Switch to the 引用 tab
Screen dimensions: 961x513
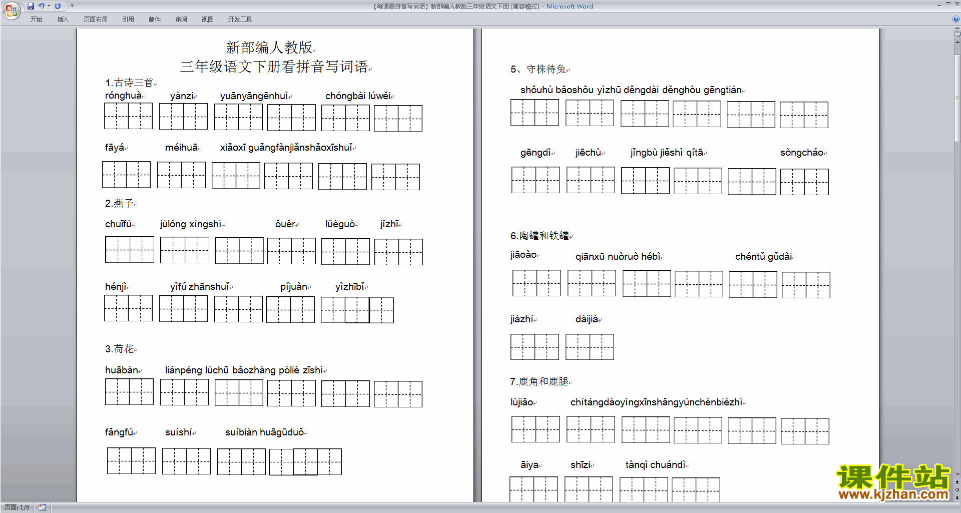(x=128, y=19)
